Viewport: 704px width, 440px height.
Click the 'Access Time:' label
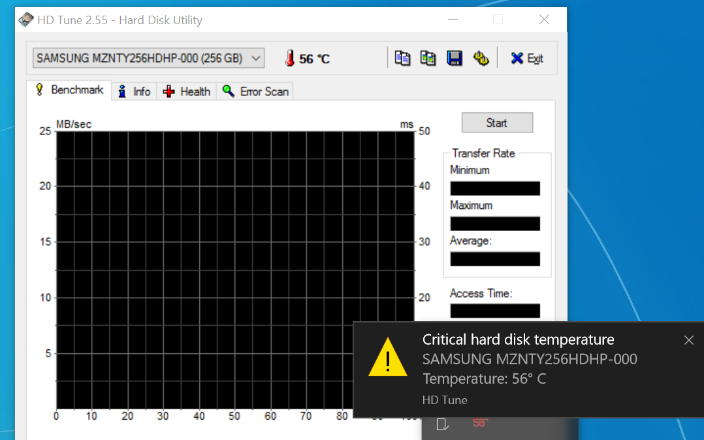coord(481,294)
